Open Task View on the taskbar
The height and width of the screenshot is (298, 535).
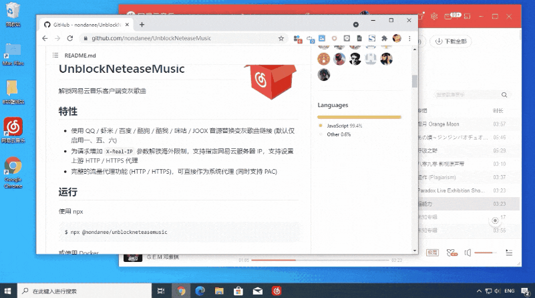161,291
